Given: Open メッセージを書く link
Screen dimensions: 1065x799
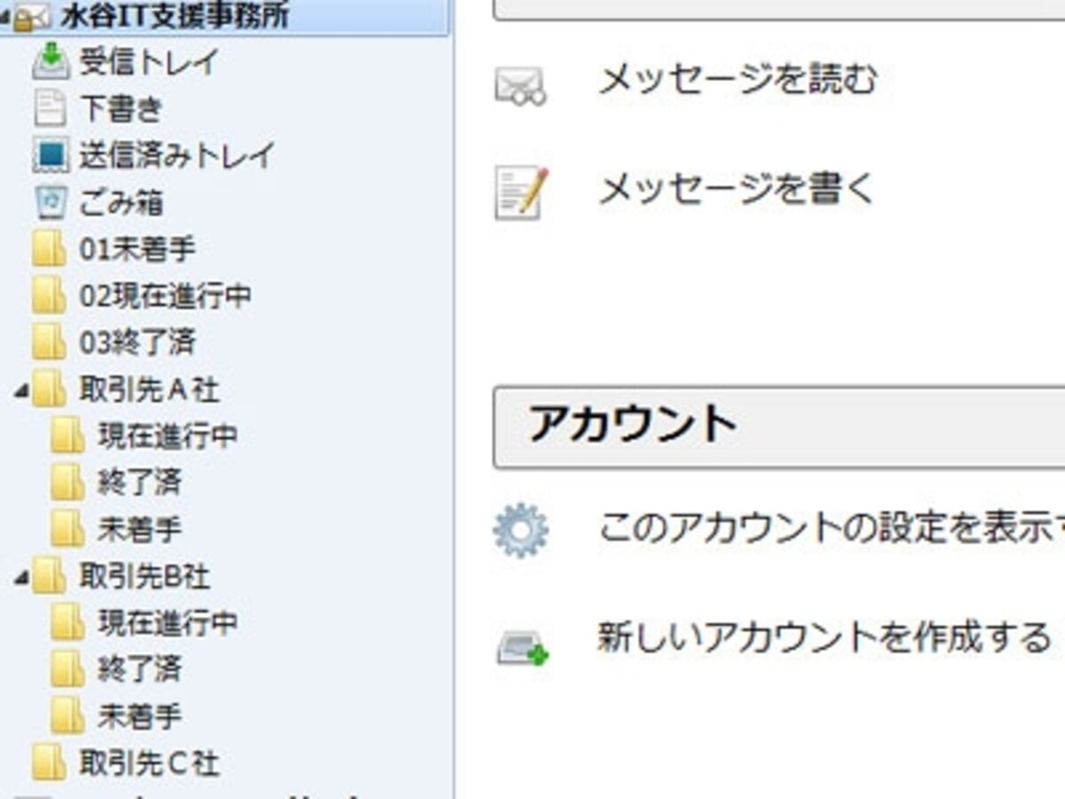Looking at the screenshot, I should coord(737,188).
